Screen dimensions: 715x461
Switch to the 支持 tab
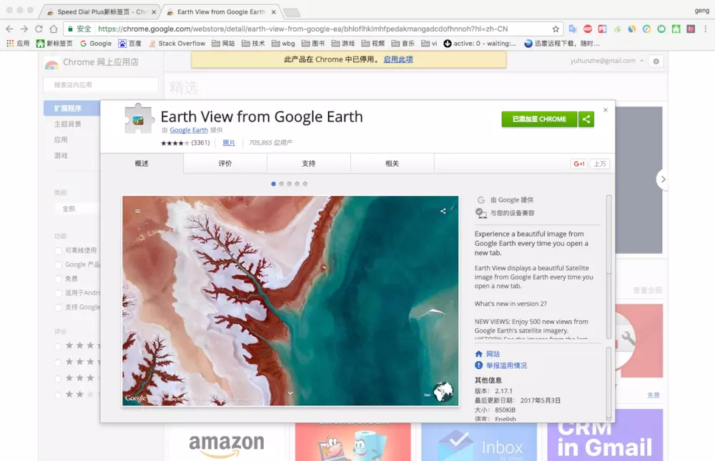(309, 163)
